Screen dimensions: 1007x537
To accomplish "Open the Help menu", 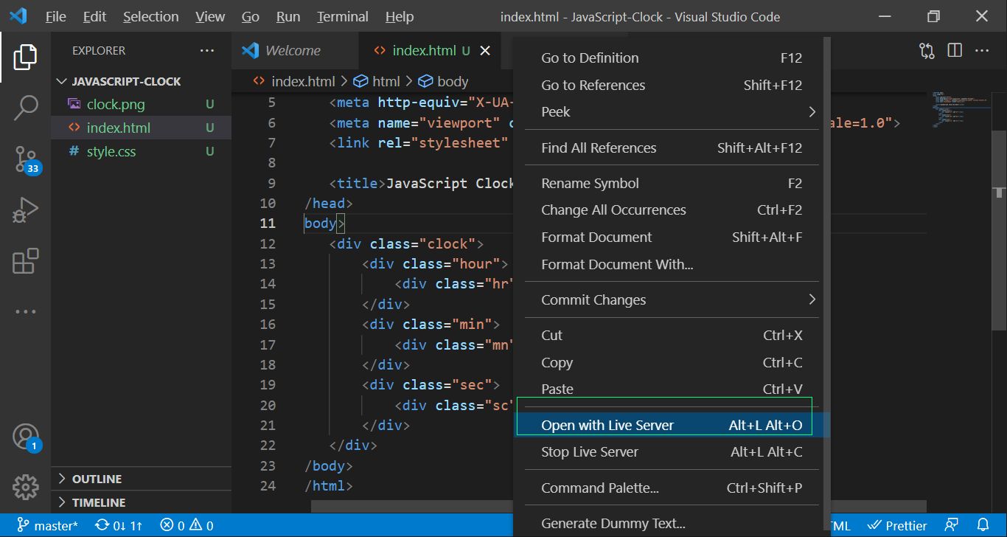I will pyautogui.click(x=400, y=16).
